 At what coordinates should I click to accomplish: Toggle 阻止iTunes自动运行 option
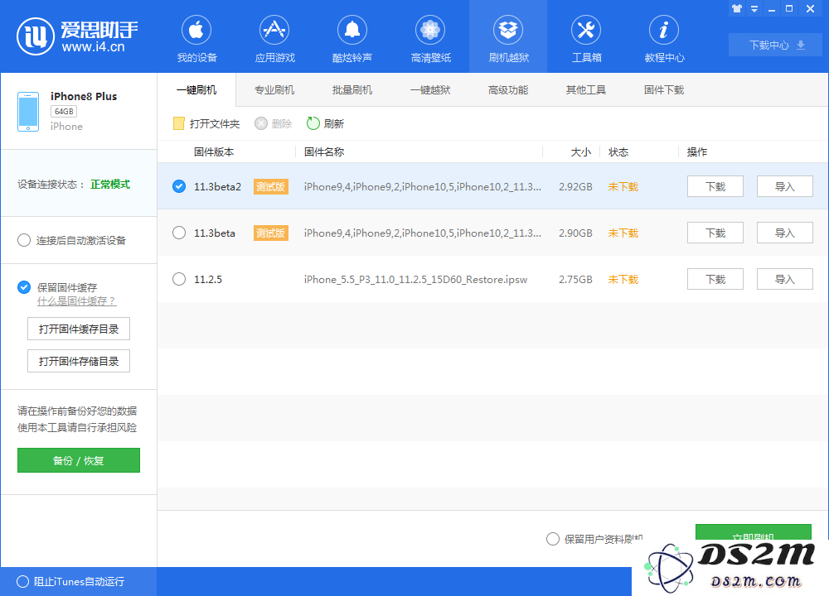22,581
